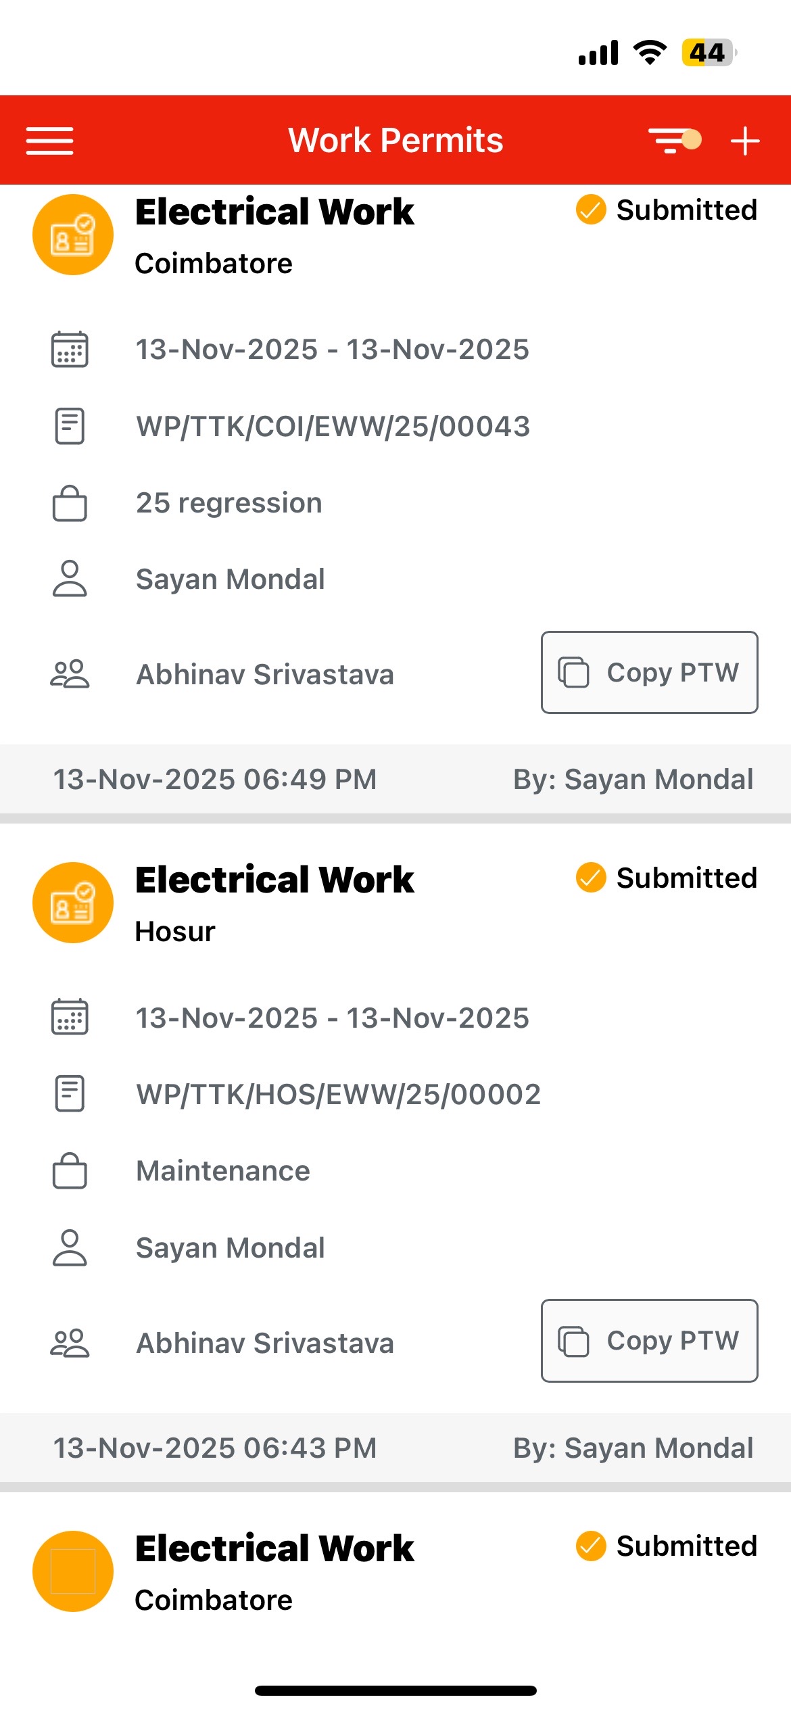Screen dimensions: 791x1712
Task: Tap group icon in the Coimbatore permit
Action: 70,674
